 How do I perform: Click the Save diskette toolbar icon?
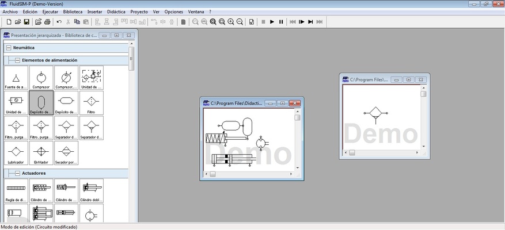tap(26, 22)
